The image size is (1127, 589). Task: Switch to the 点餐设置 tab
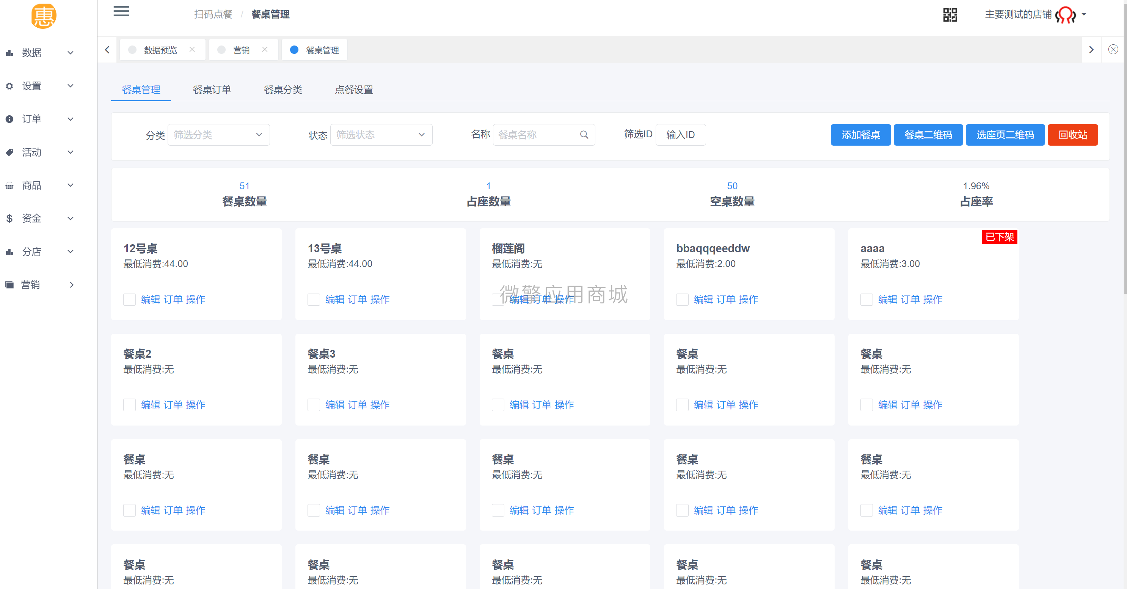click(354, 90)
